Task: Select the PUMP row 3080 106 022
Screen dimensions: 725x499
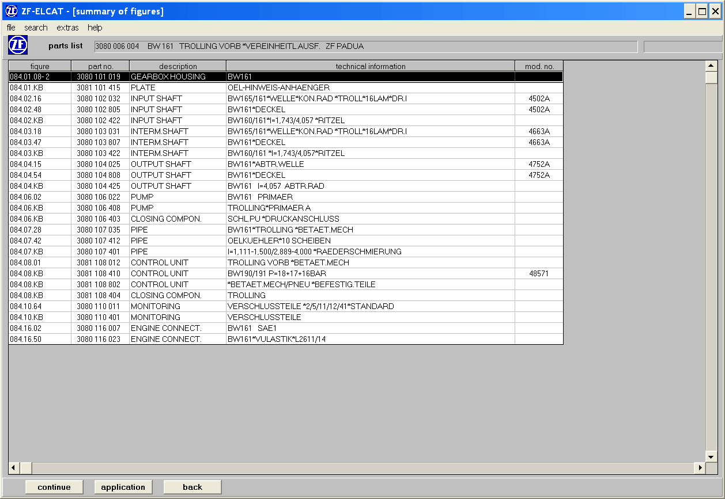Action: (286, 197)
